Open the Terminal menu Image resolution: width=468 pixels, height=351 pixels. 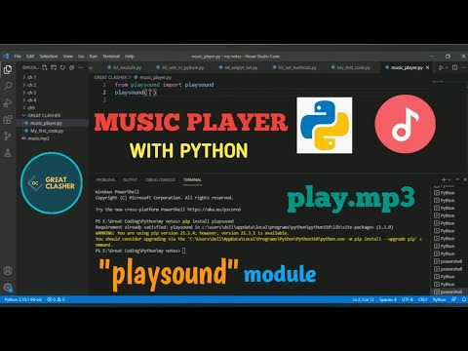click(x=111, y=57)
